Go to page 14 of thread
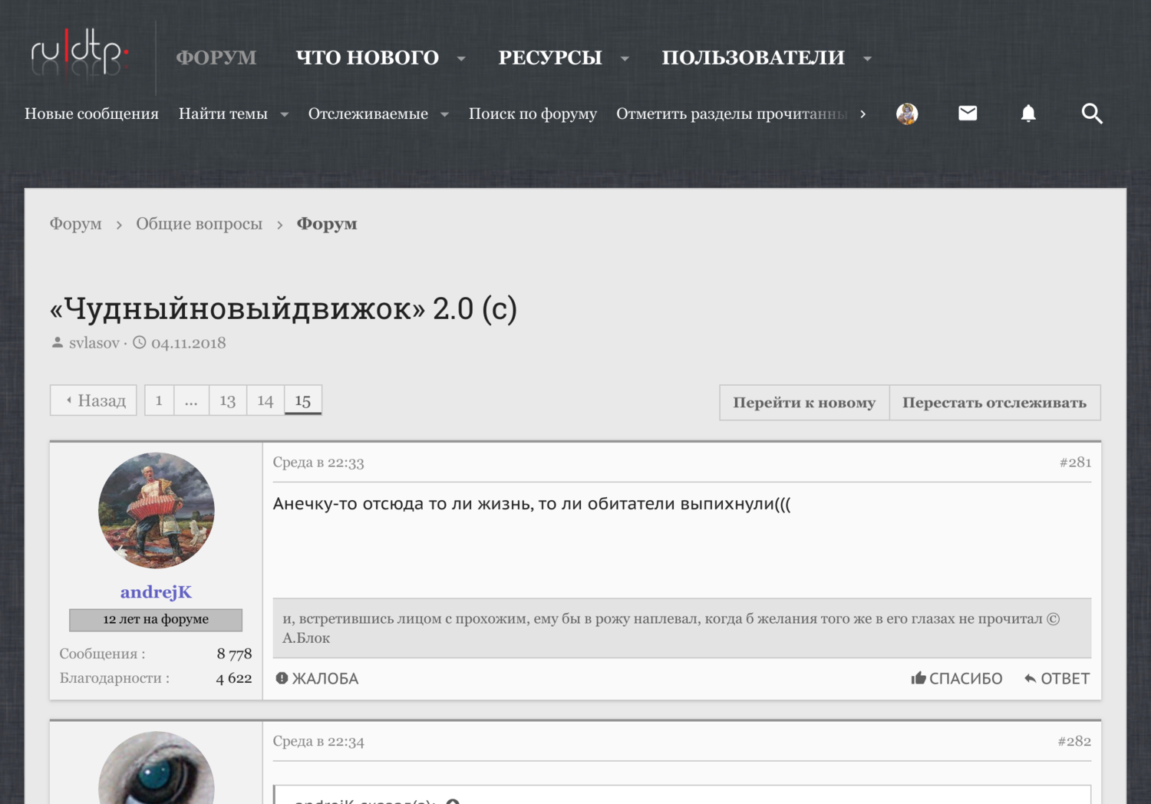 265,400
